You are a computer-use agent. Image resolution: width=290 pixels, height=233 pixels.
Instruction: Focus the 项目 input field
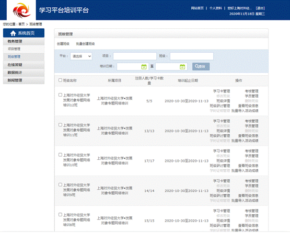point(135,56)
